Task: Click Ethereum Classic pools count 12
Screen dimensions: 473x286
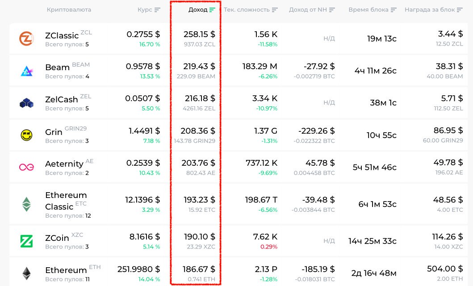Action: tap(88, 216)
